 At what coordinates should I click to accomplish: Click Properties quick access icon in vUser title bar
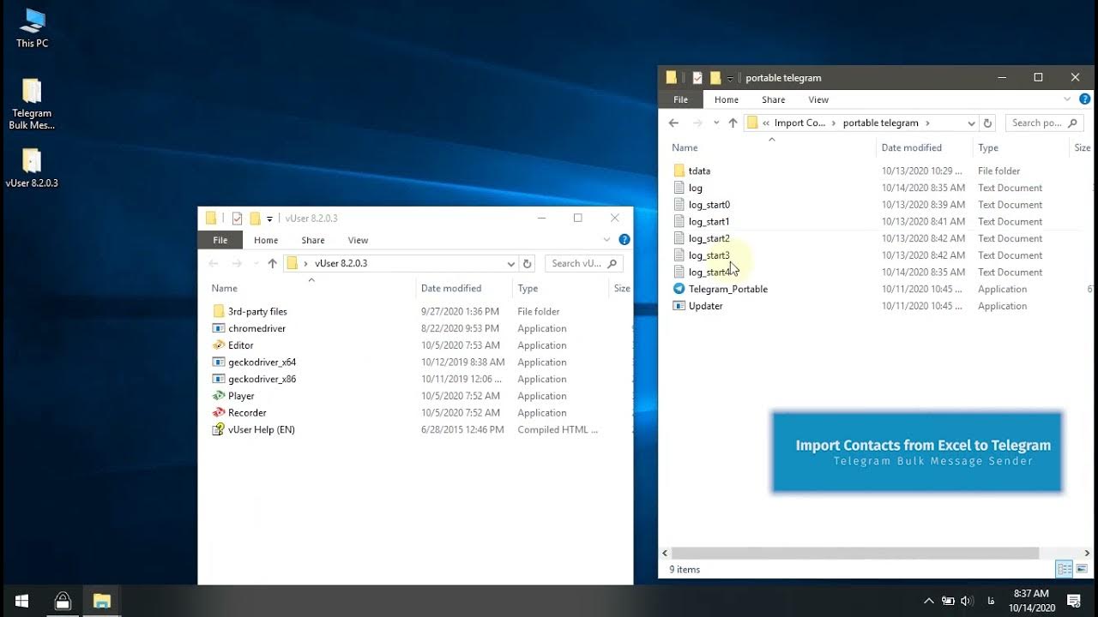click(238, 219)
